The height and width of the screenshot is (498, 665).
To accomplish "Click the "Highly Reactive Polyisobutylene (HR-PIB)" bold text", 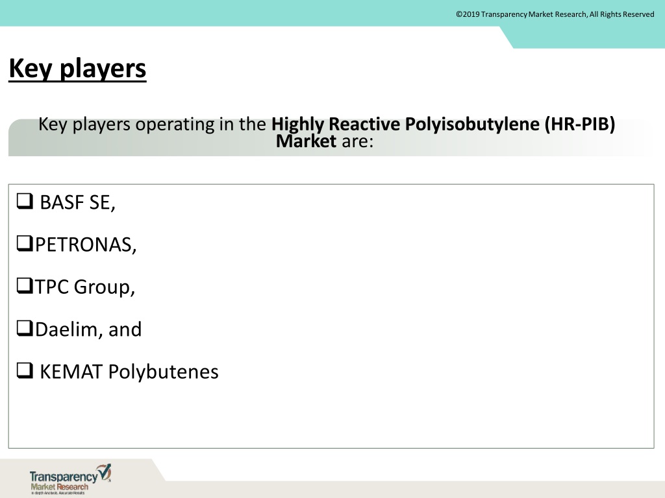I will (443, 124).
